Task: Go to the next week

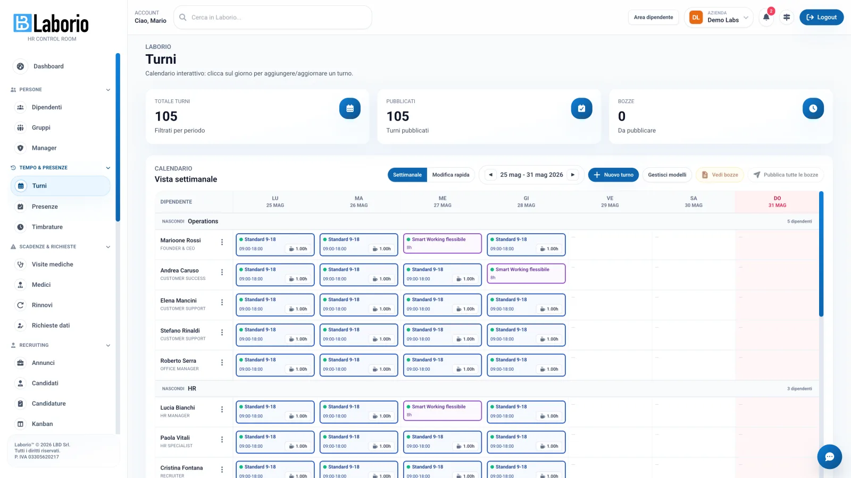Action: tap(573, 175)
